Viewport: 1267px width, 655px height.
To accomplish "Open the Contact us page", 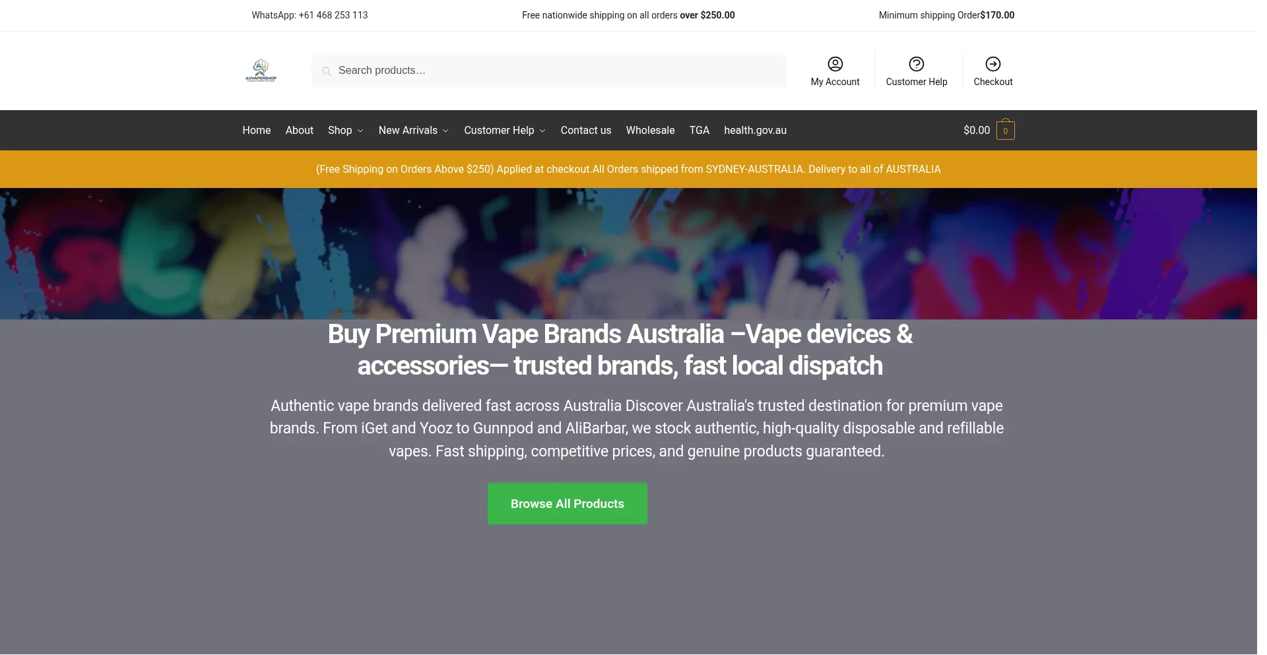I will [586, 131].
